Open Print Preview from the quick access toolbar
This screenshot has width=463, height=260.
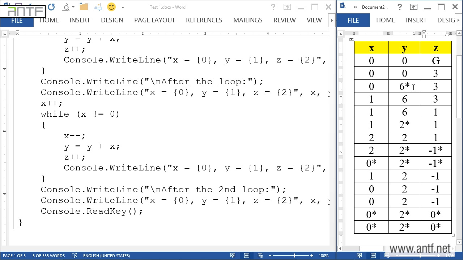tap(65, 7)
